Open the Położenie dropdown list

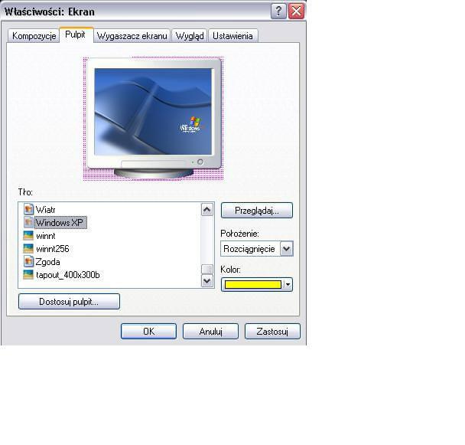pos(287,249)
